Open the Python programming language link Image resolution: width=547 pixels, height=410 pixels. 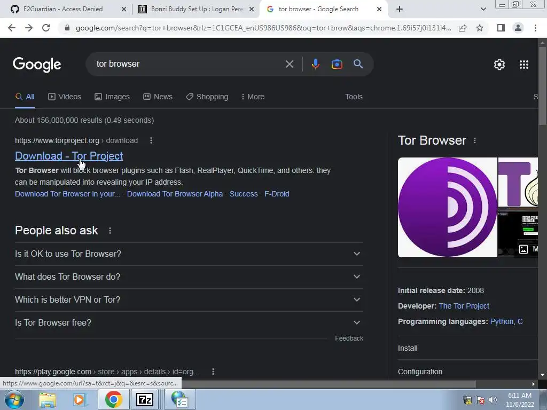tap(502, 321)
